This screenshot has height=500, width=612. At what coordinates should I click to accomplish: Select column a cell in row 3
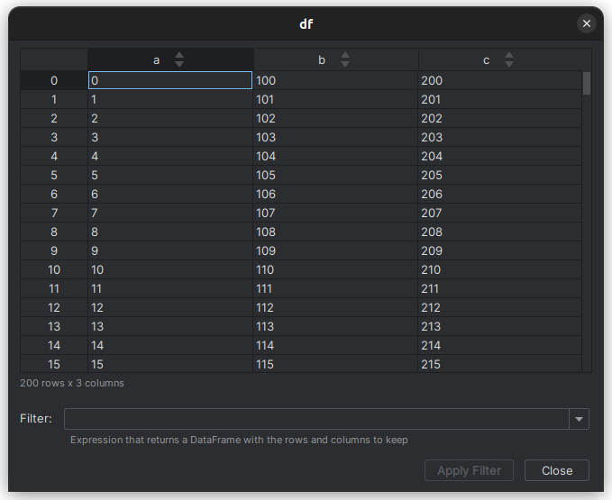tap(170, 137)
